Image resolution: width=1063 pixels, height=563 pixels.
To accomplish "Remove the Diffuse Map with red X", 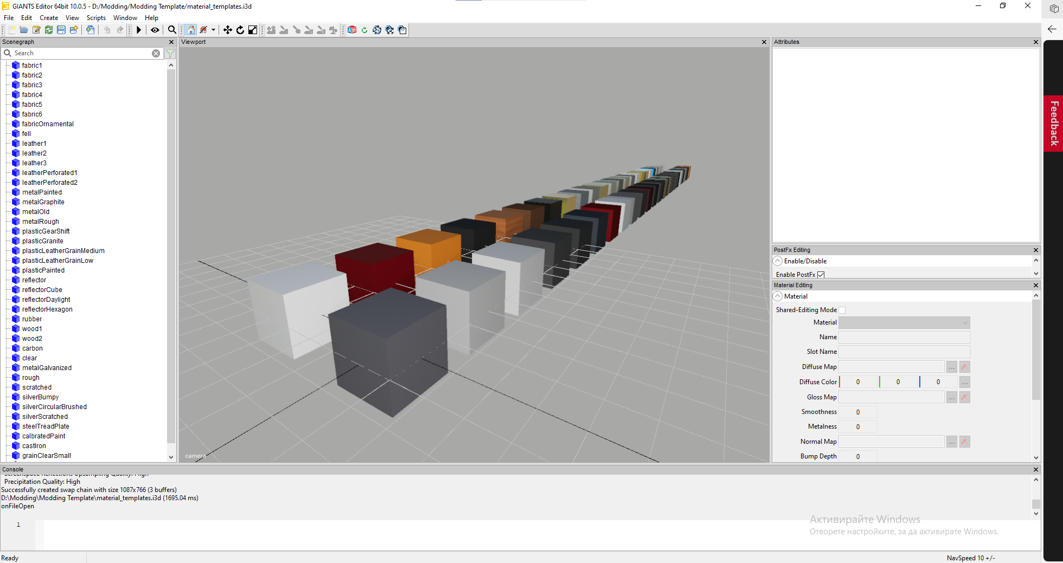I will coord(964,367).
